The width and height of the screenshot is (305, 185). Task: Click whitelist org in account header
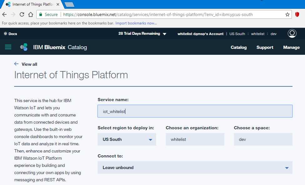[257, 34]
